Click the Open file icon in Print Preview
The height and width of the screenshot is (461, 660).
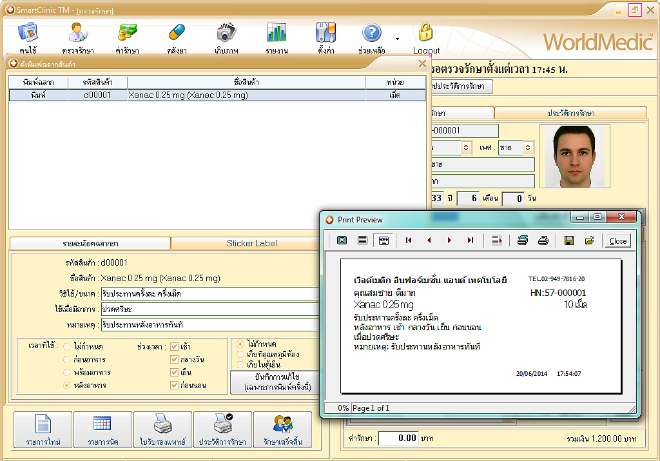click(x=589, y=240)
